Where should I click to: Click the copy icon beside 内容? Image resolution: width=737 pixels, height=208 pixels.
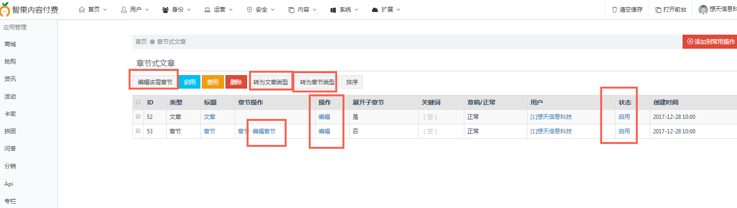(291, 10)
